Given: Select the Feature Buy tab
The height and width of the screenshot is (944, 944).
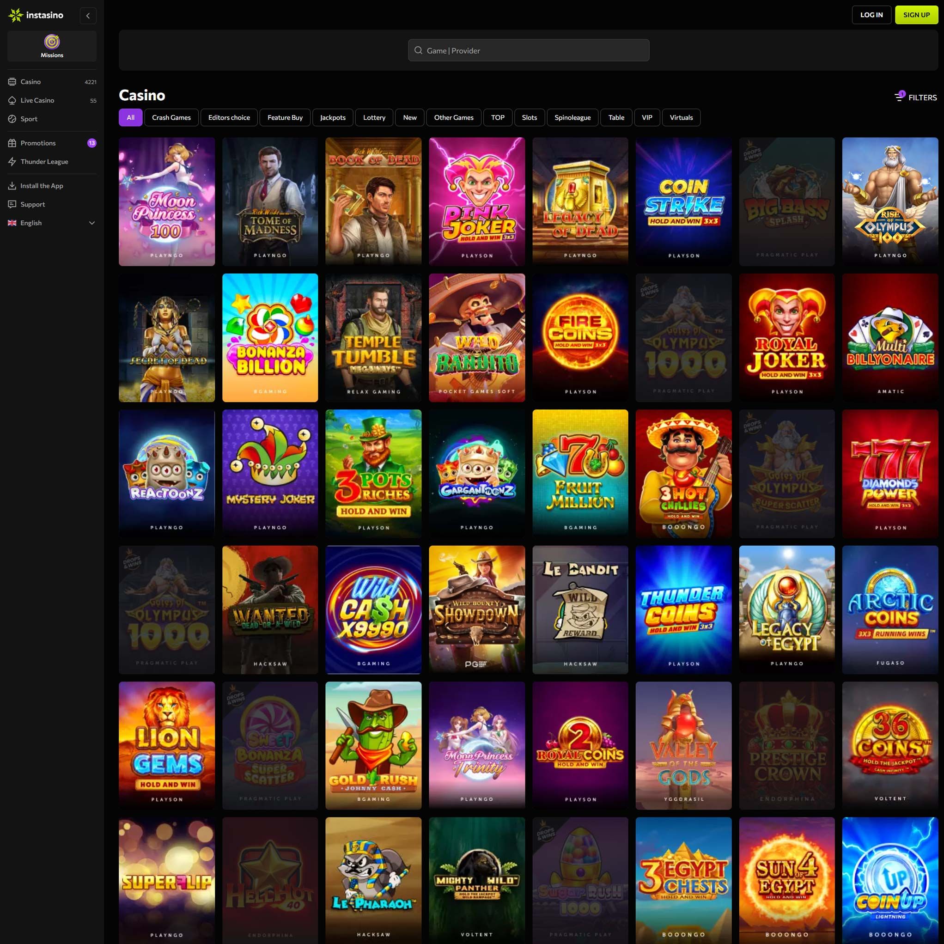Looking at the screenshot, I should [x=285, y=117].
